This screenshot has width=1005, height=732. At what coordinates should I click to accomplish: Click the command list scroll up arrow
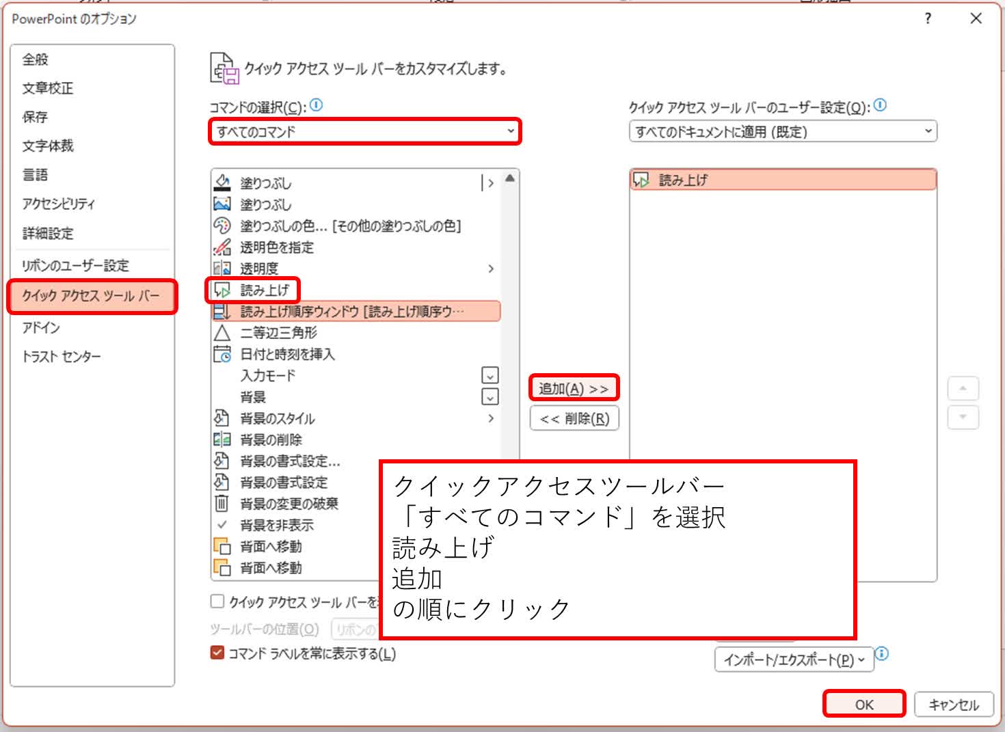click(510, 178)
